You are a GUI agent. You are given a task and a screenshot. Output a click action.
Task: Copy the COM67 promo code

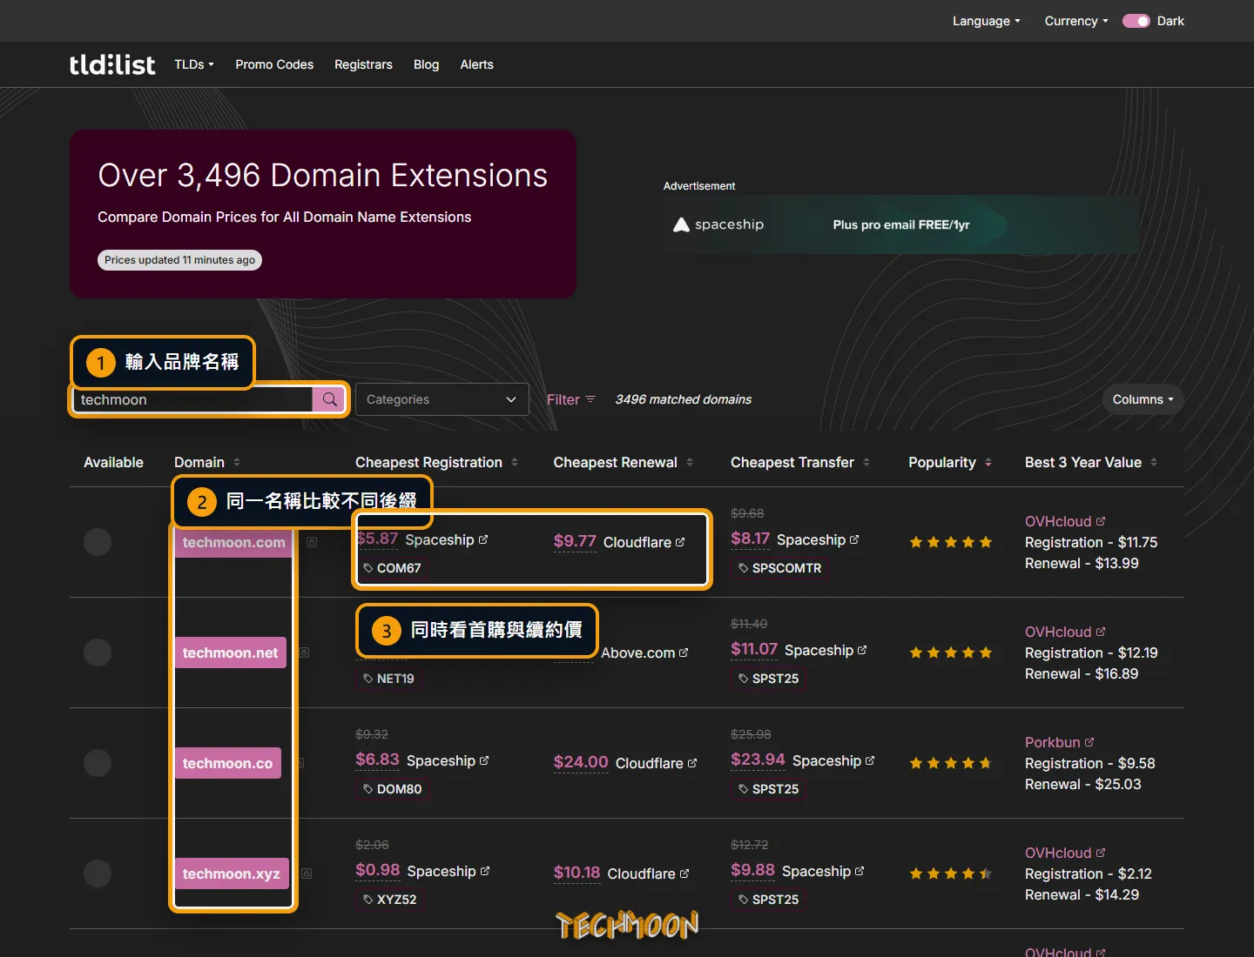[x=392, y=568]
